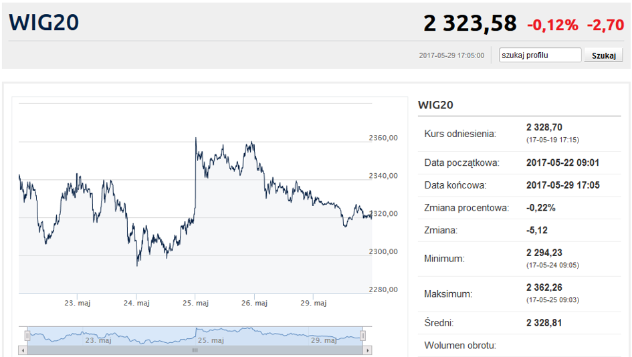Click the 'Minimum:' label
Viewport: 632px width, 357px height.
click(x=444, y=259)
